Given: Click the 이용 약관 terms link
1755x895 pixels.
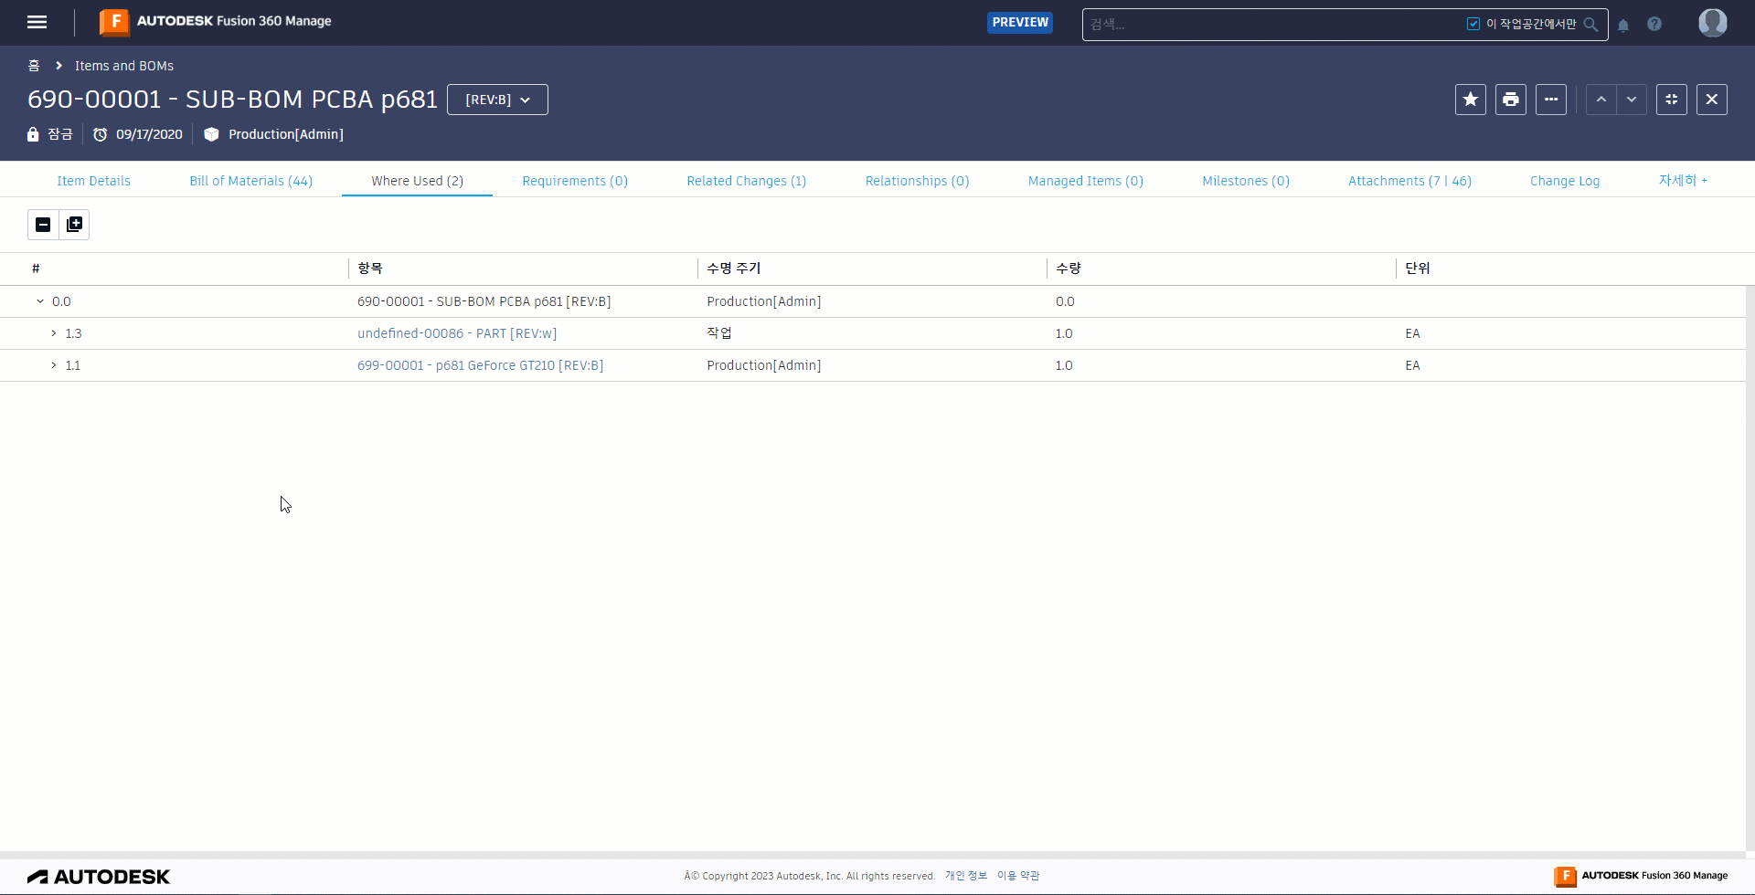Looking at the screenshot, I should 1018,876.
